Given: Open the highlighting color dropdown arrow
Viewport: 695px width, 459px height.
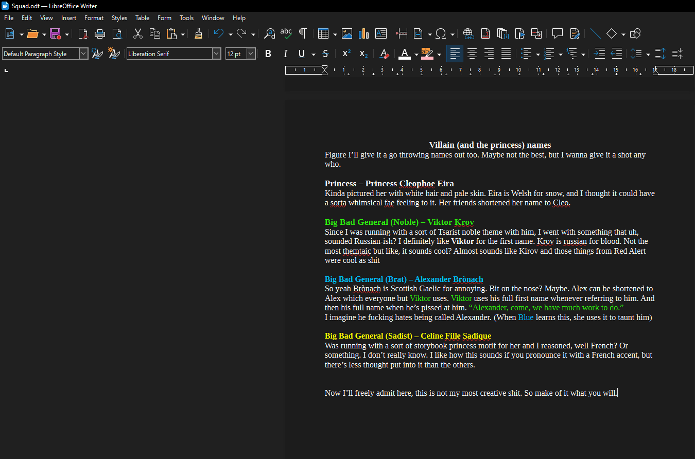Looking at the screenshot, I should coord(439,54).
